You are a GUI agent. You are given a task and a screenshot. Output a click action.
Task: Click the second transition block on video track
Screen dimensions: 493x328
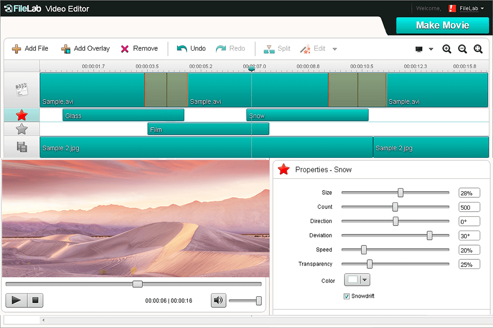click(357, 90)
